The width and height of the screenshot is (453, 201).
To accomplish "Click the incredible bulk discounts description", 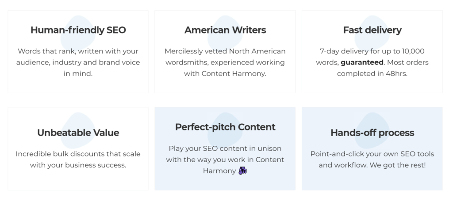I will point(78,159).
